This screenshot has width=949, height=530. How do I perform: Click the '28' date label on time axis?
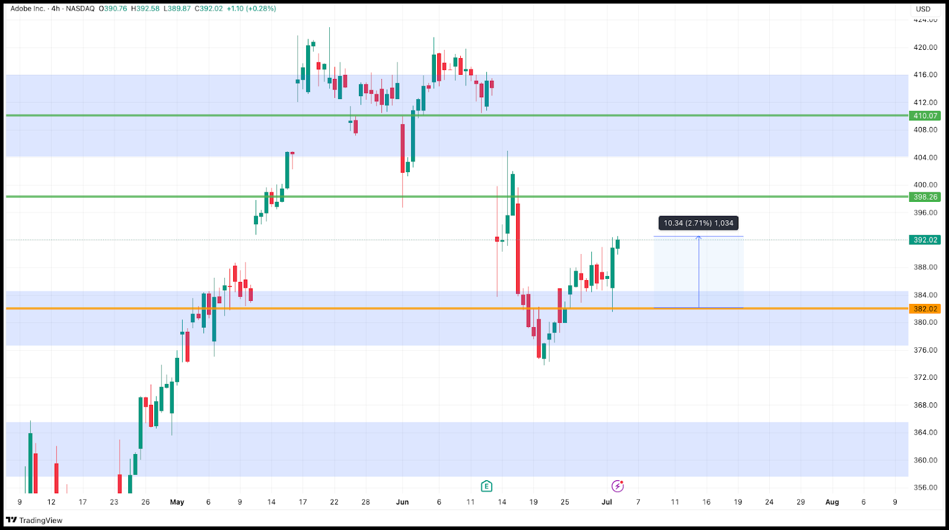(x=365, y=502)
